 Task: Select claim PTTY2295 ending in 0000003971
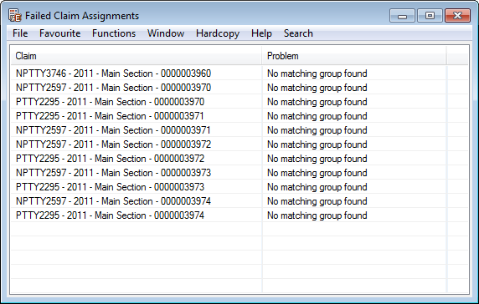pos(110,116)
